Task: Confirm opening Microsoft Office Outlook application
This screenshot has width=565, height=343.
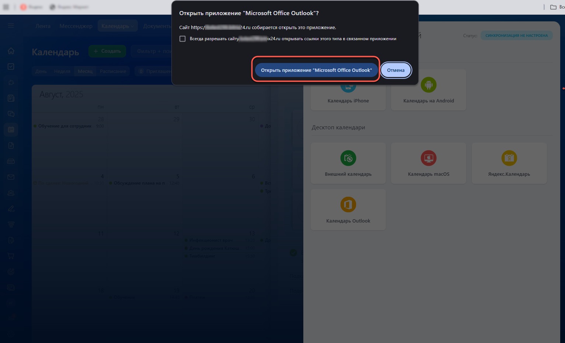Action: coord(316,70)
